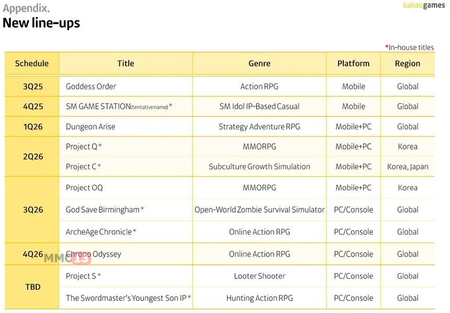450x313 pixels.
Task: Click "Global" region for SM GAME STATION
Action: click(408, 107)
